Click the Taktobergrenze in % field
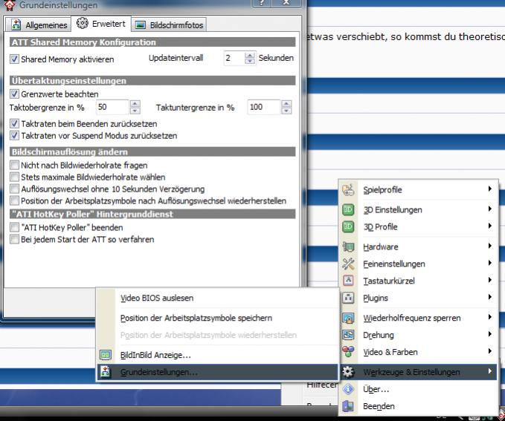Image resolution: width=505 pixels, height=421 pixels. [113, 107]
